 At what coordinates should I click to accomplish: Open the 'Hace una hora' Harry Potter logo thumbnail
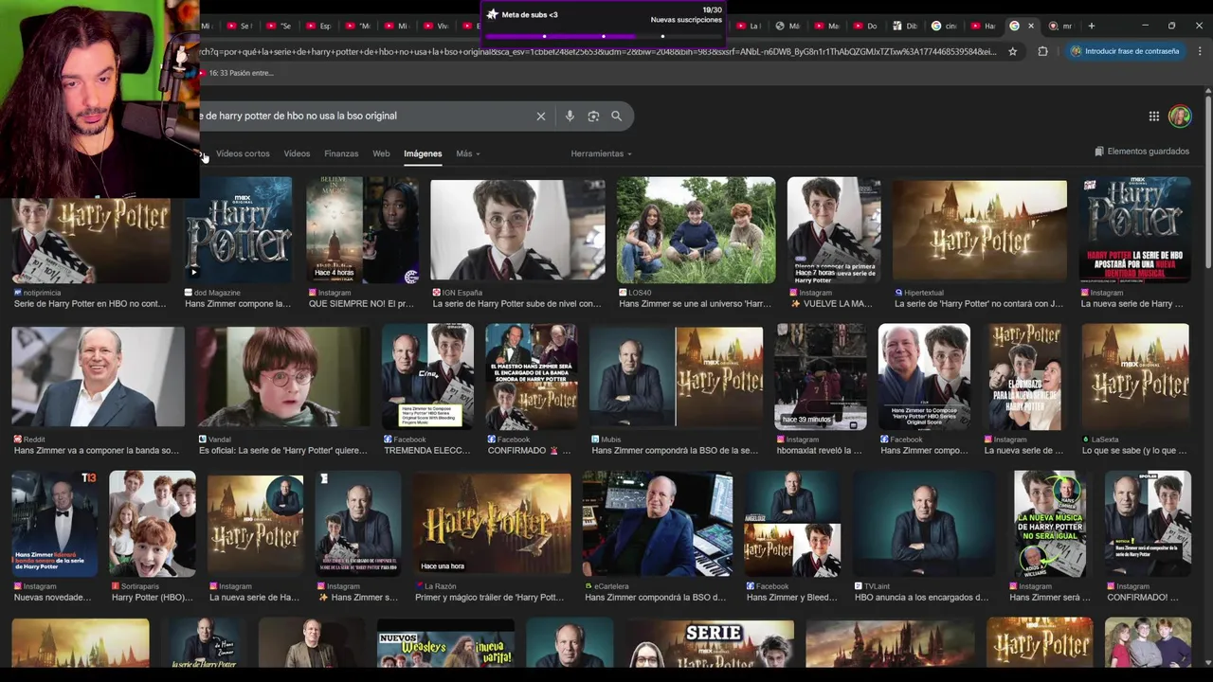[x=492, y=524]
